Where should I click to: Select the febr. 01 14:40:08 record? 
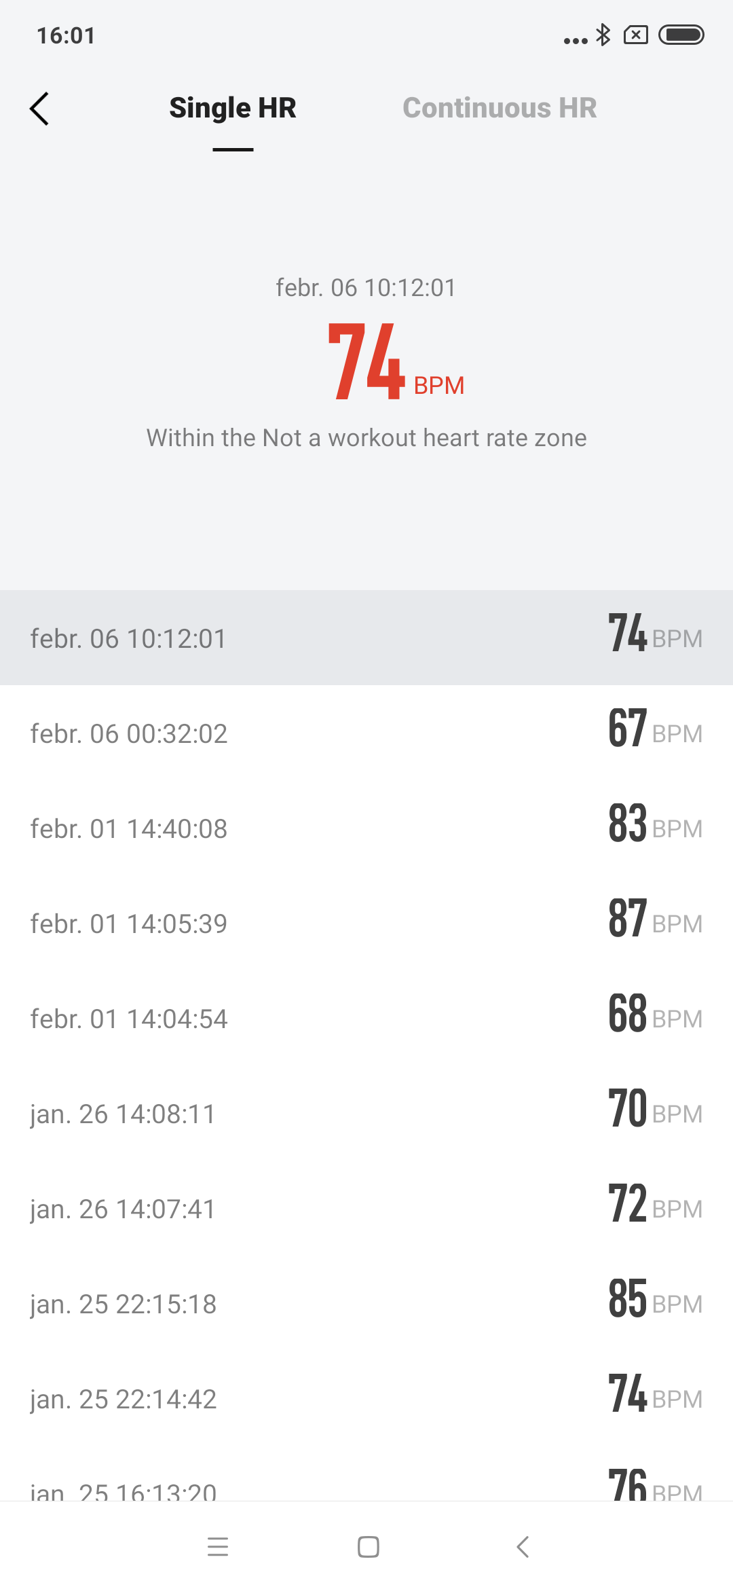click(x=366, y=828)
